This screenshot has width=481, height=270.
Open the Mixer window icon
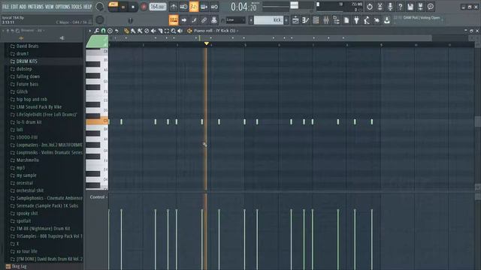click(x=326, y=20)
